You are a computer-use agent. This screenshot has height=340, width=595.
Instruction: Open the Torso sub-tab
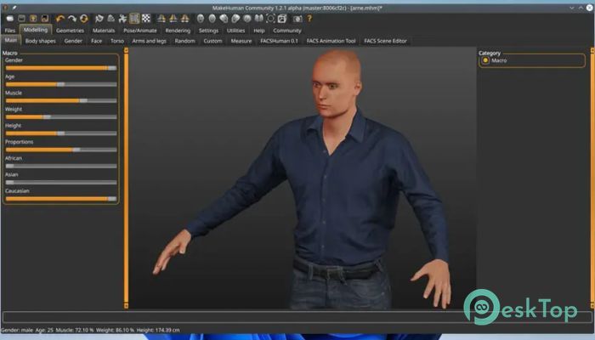(x=117, y=41)
